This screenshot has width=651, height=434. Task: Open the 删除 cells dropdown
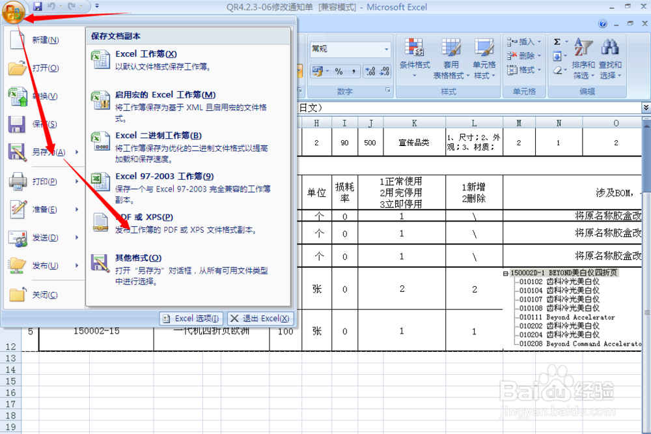[x=524, y=55]
